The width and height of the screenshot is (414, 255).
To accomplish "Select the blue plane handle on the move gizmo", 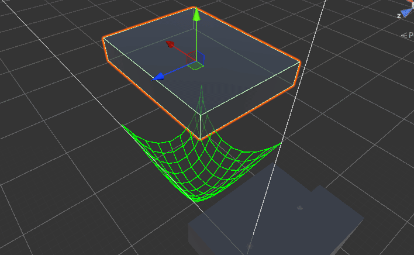I will (x=201, y=57).
